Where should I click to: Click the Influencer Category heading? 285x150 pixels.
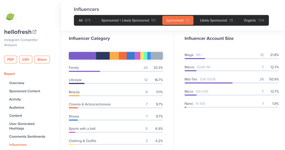pyautogui.click(x=89, y=38)
